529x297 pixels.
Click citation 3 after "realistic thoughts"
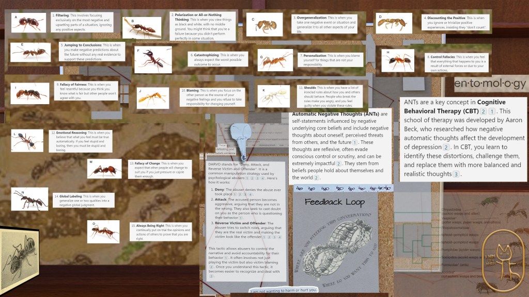click(456, 174)
